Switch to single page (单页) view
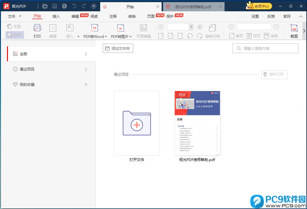 coord(236,36)
